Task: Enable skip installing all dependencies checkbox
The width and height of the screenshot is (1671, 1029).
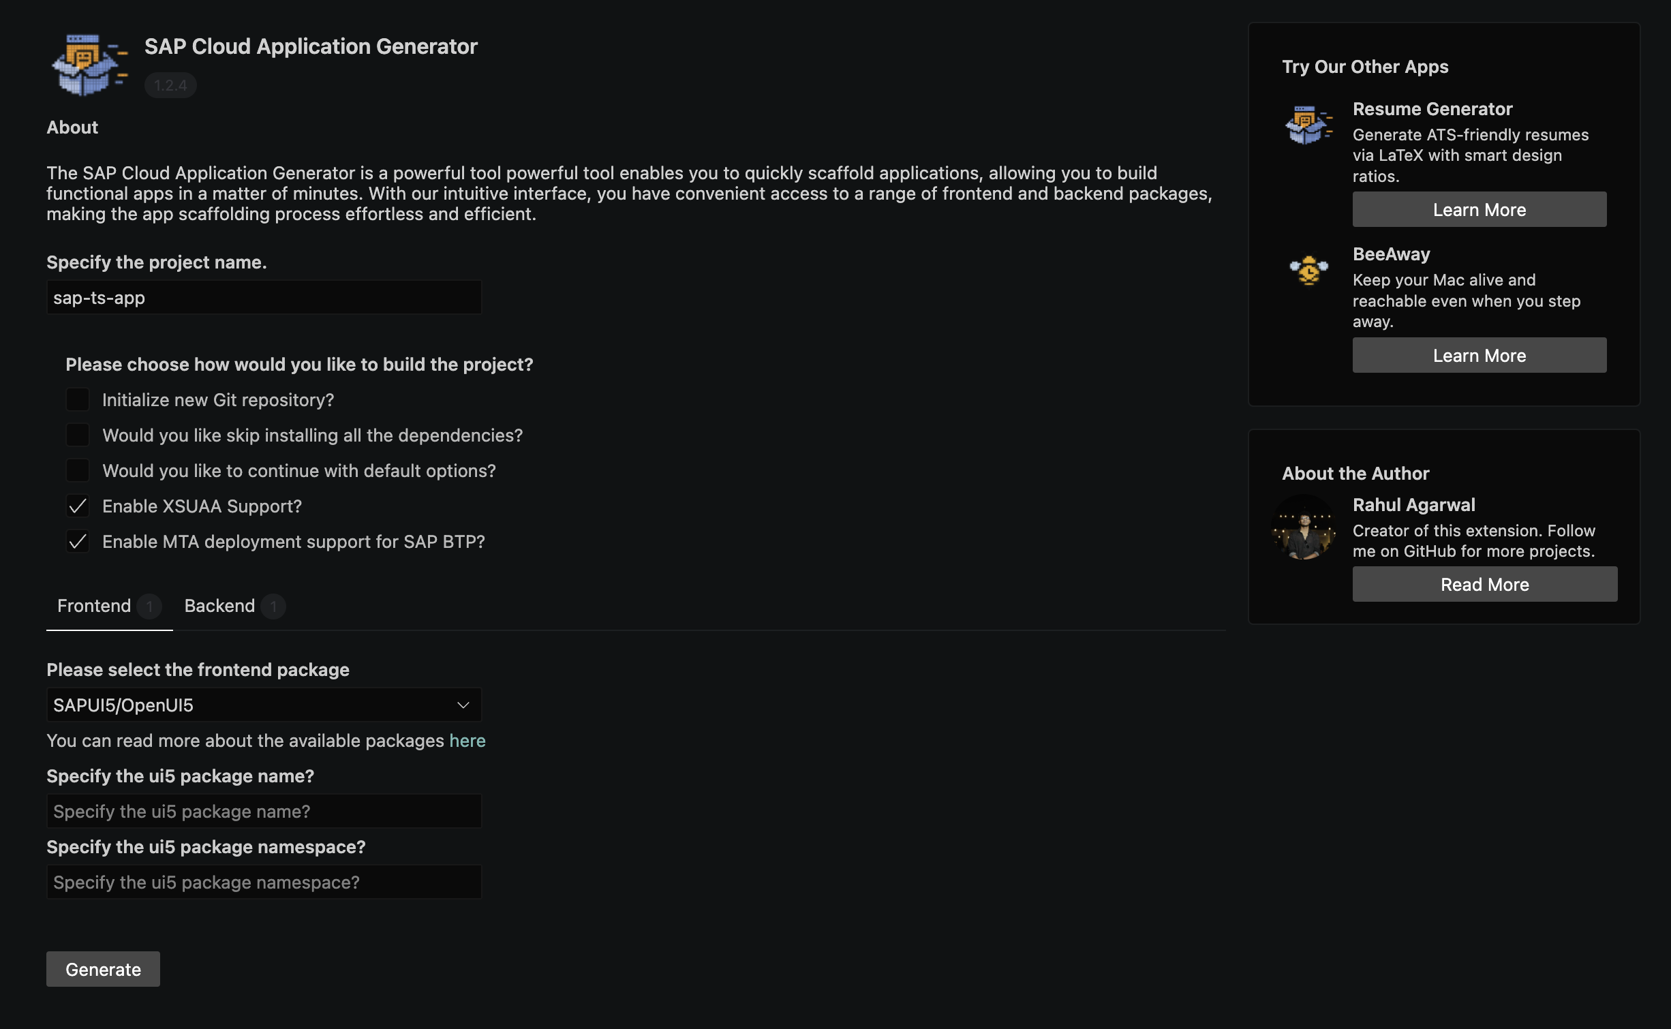Action: (x=78, y=435)
